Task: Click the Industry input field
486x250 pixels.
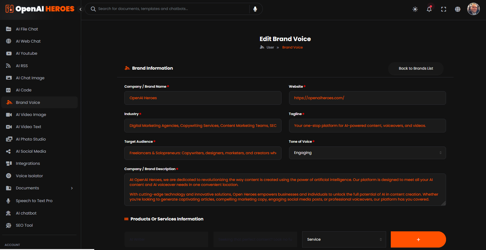Action: point(203,126)
